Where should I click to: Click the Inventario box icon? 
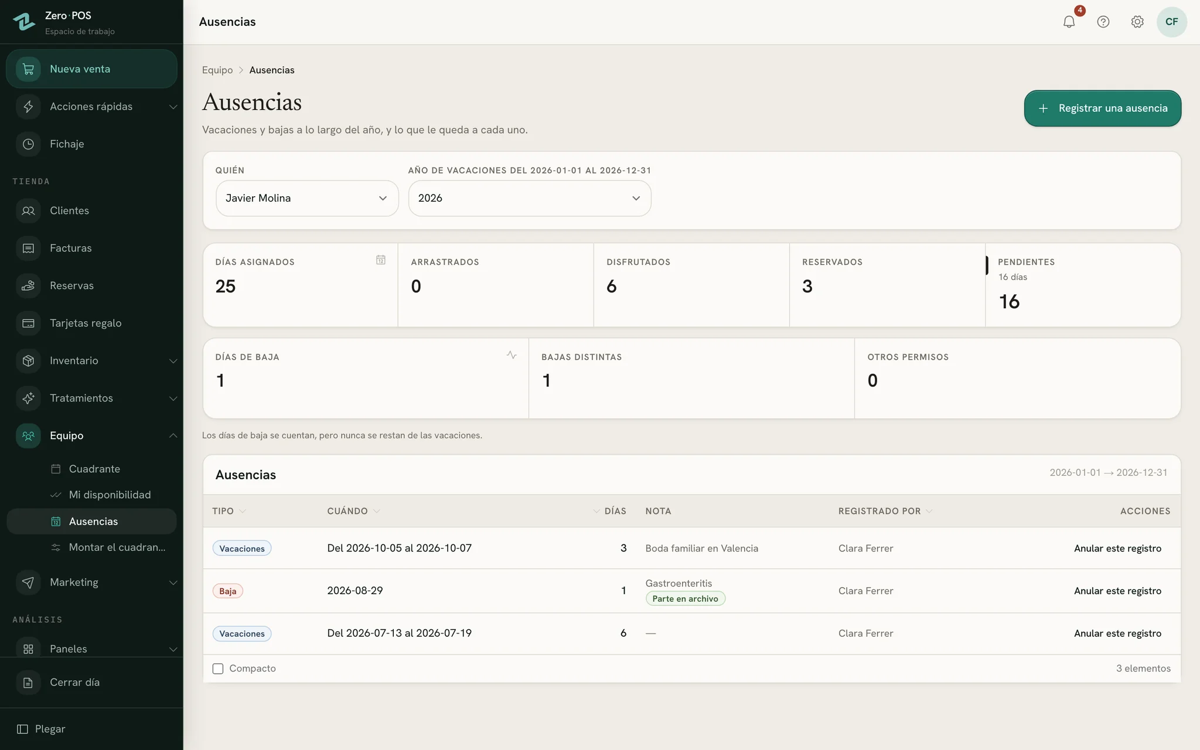[28, 361]
